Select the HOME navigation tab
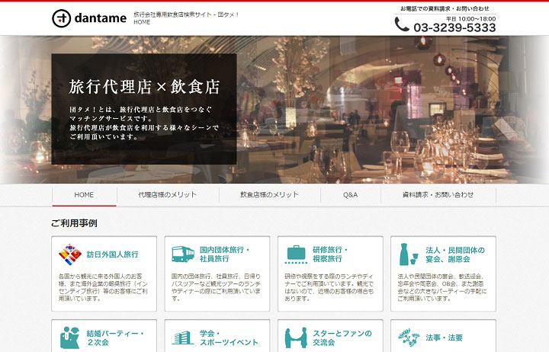 click(x=84, y=195)
